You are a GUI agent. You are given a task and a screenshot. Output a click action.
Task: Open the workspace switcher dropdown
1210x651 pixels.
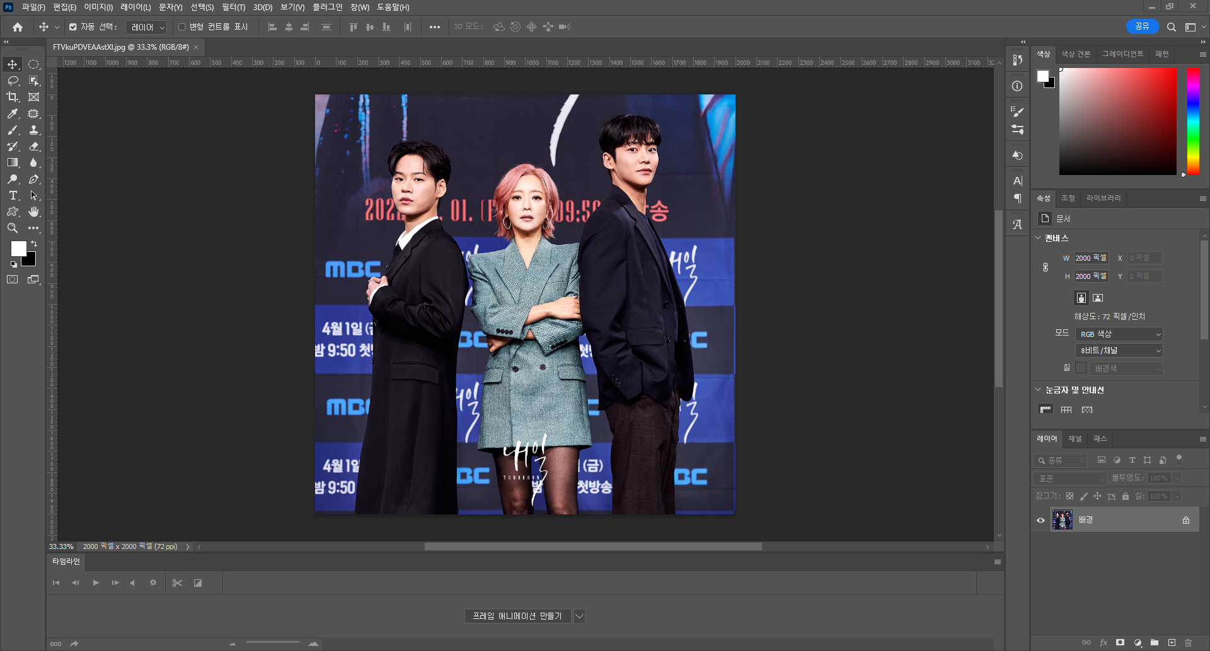tap(1194, 27)
